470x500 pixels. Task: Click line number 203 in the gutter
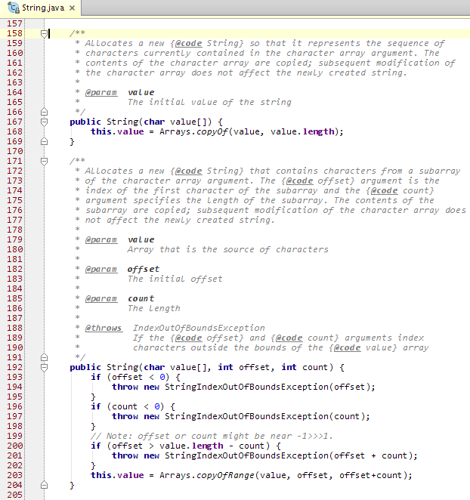(x=14, y=475)
